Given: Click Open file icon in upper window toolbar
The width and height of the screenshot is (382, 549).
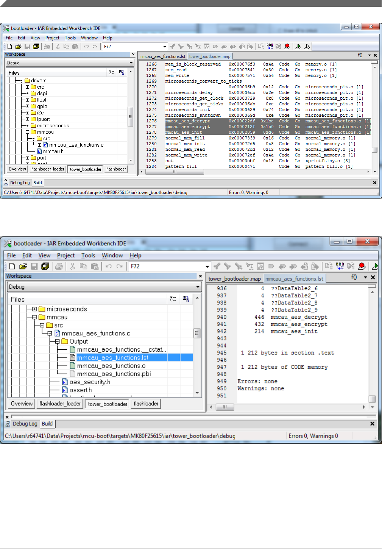Looking at the screenshot, I should [18, 47].
